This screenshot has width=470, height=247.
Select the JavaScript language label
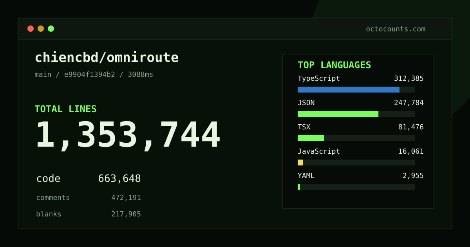pyautogui.click(x=319, y=151)
